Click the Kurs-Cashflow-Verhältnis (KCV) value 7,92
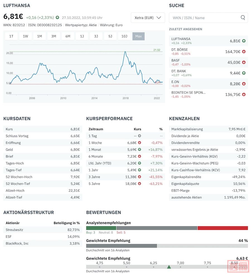Viewport: 251px width, 274px height. (242, 170)
